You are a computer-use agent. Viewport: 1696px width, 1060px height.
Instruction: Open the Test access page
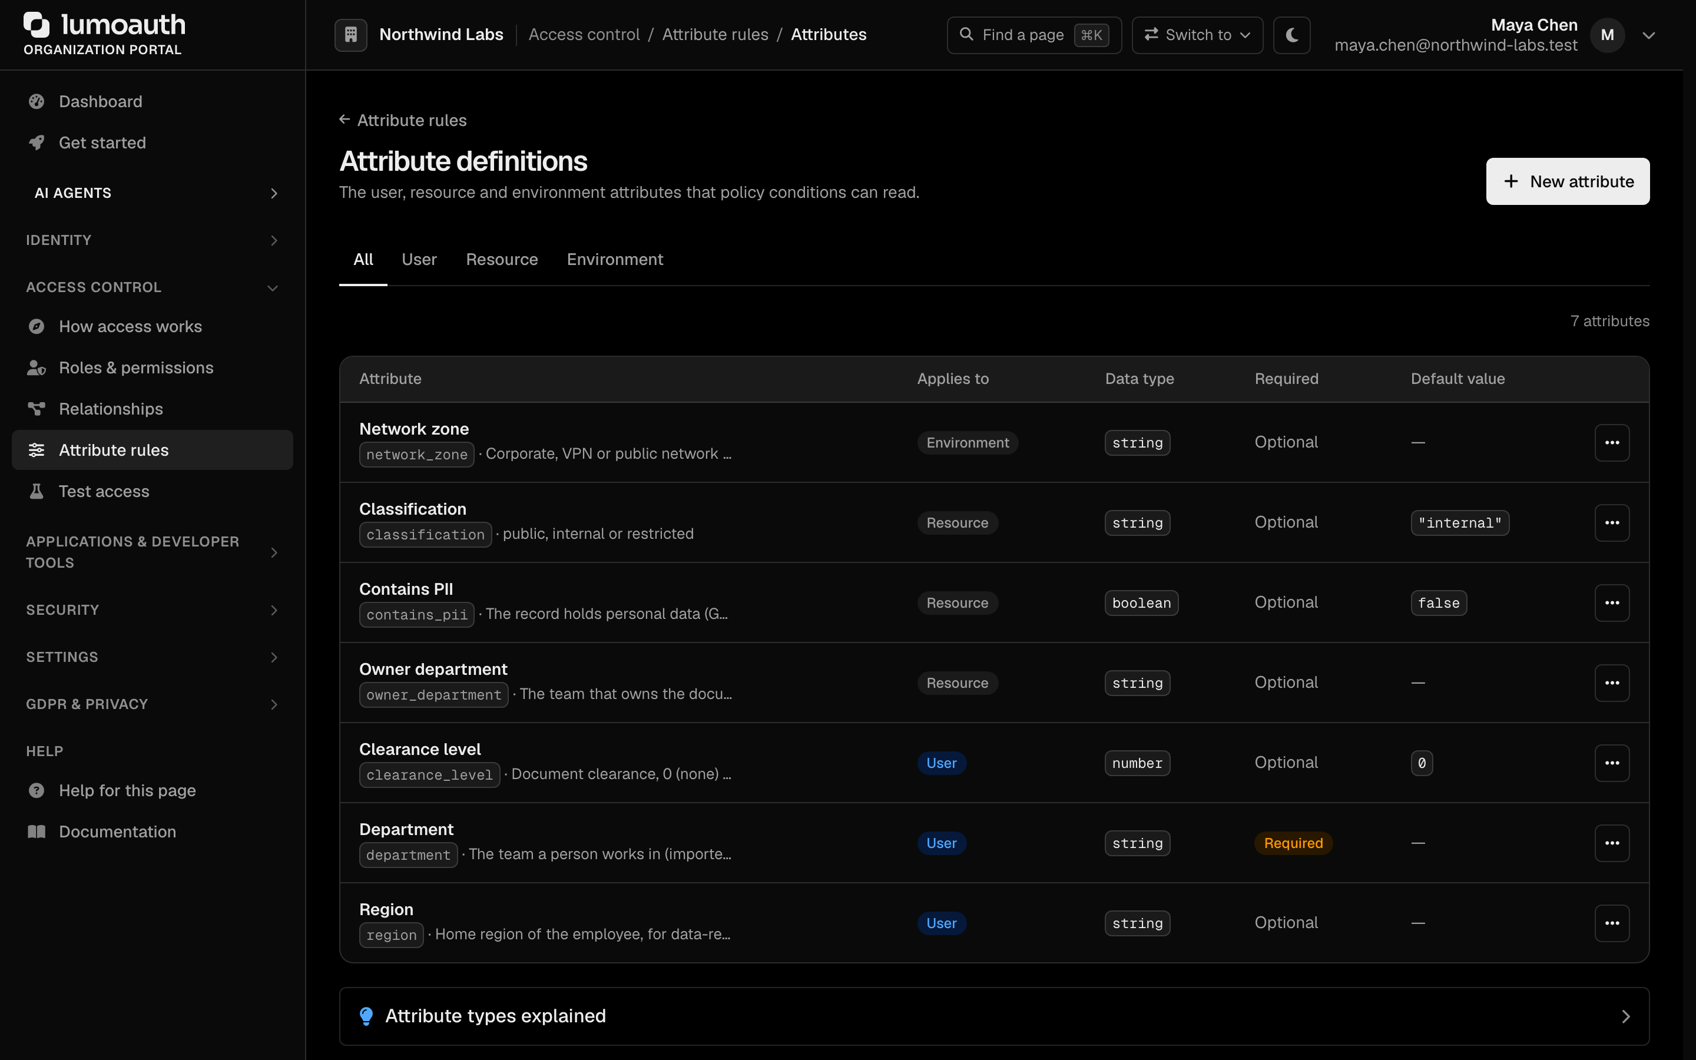tap(153, 492)
